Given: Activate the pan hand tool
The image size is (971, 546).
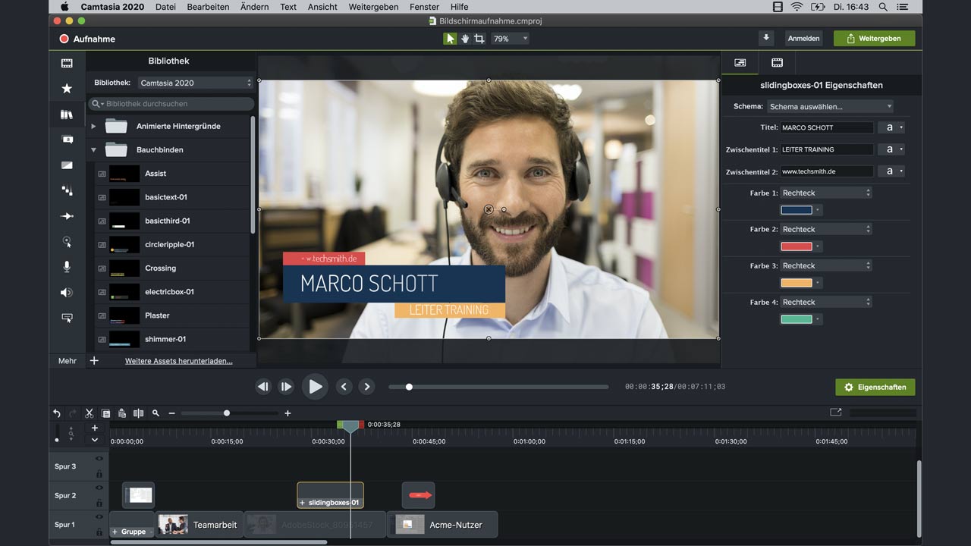Looking at the screenshot, I should coord(465,39).
